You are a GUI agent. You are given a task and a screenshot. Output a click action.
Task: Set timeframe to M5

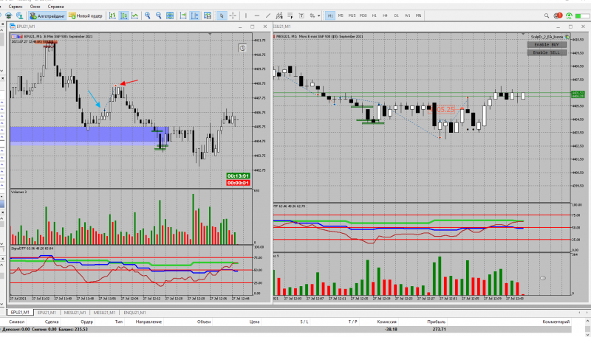pos(341,15)
